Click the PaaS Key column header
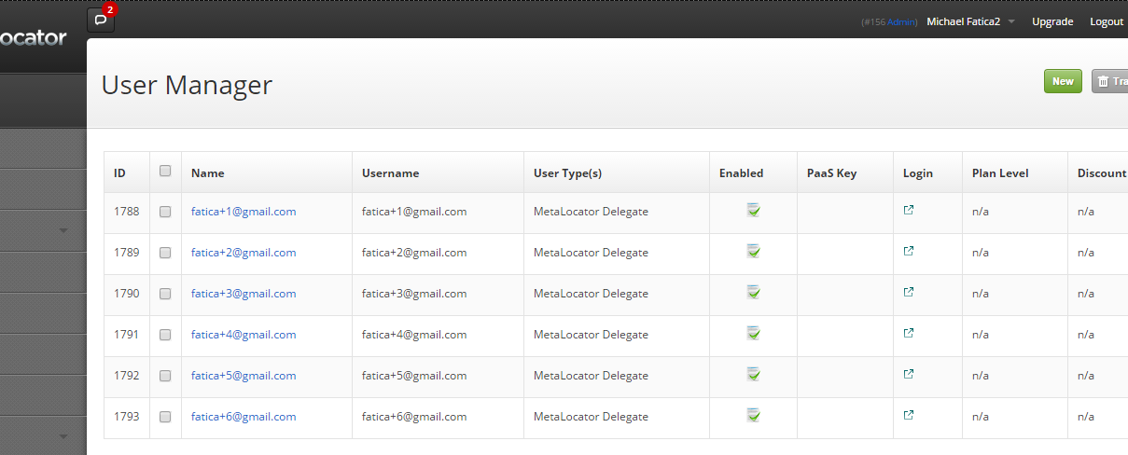Image resolution: width=1128 pixels, height=455 pixels. (x=831, y=173)
